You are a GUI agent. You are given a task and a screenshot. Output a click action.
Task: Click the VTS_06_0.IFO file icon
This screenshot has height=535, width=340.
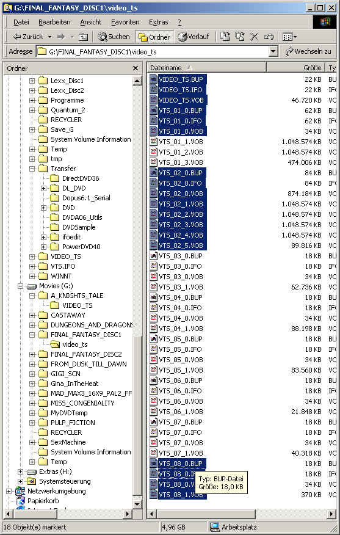[154, 391]
